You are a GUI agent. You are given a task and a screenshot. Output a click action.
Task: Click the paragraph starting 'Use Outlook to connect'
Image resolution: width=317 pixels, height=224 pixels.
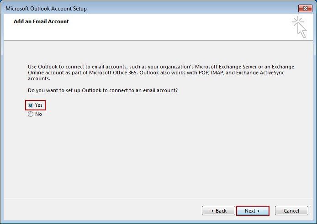point(161,73)
